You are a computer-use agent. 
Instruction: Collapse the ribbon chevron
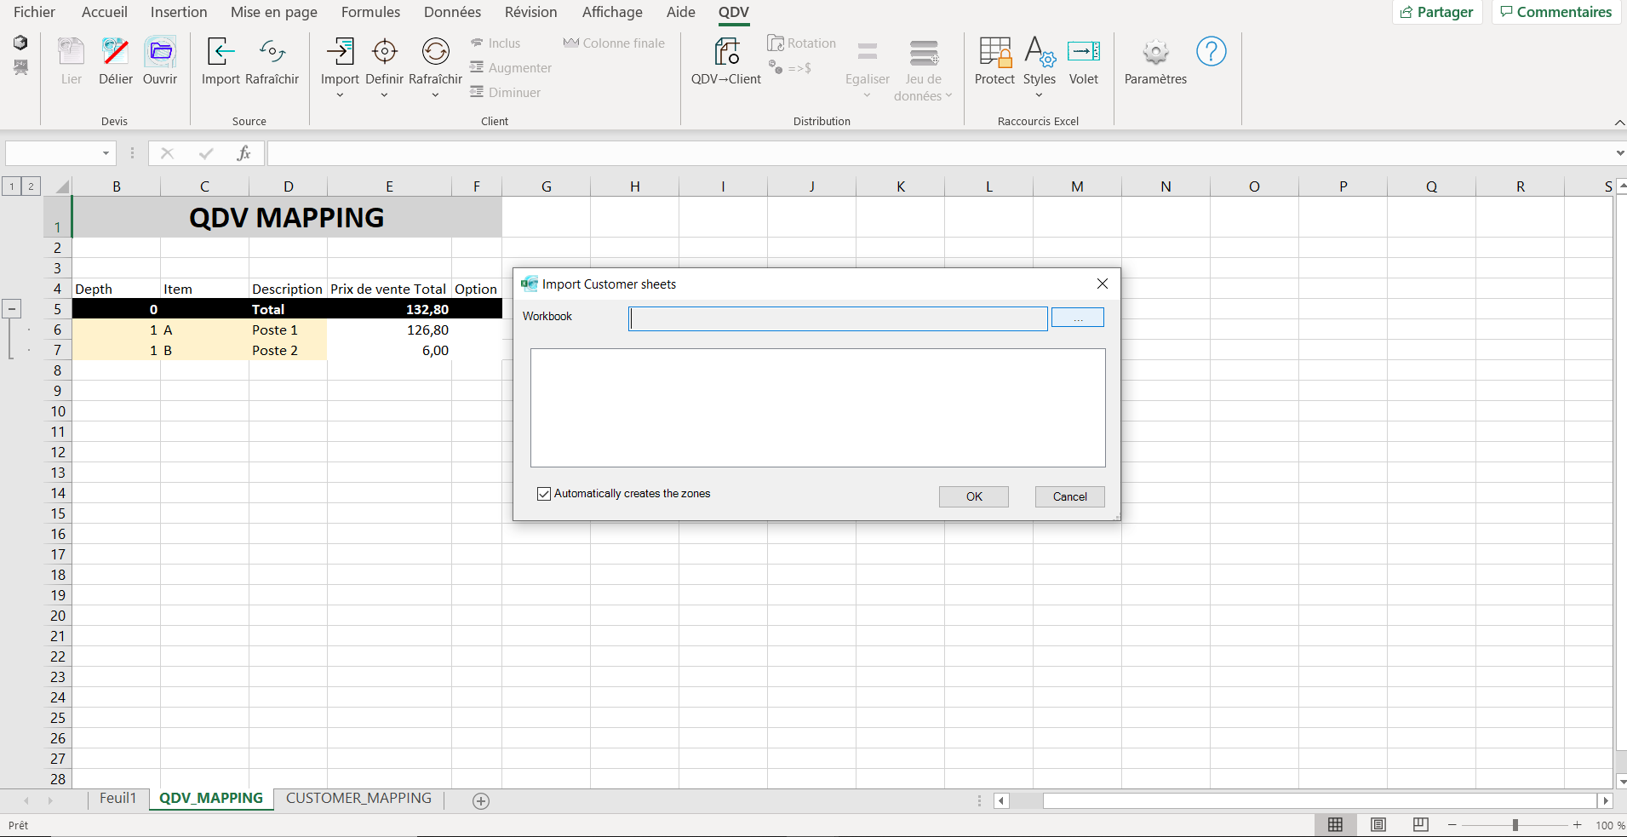click(1619, 123)
